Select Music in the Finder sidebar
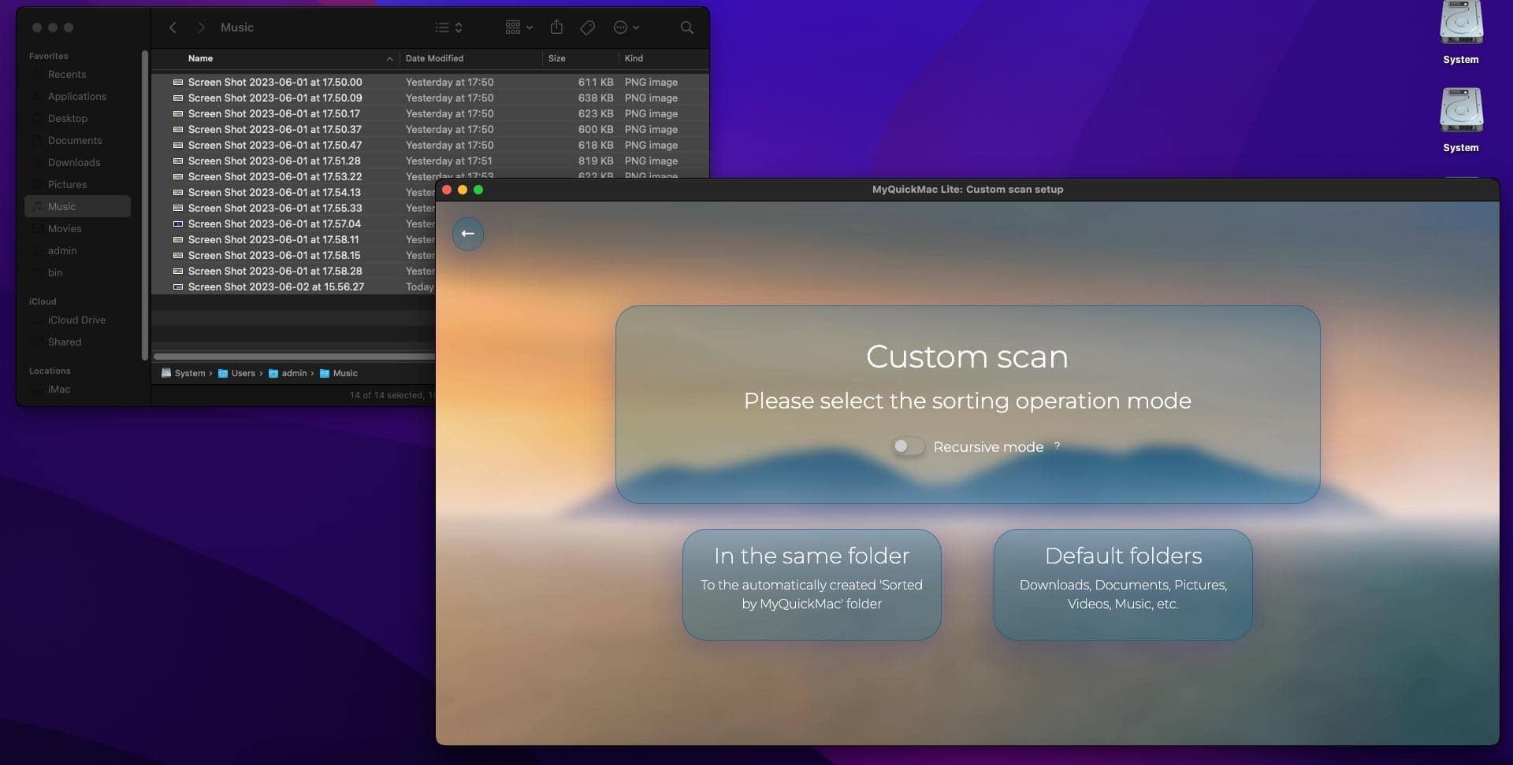Screen dimensions: 1513x765 pyautogui.click(x=77, y=206)
